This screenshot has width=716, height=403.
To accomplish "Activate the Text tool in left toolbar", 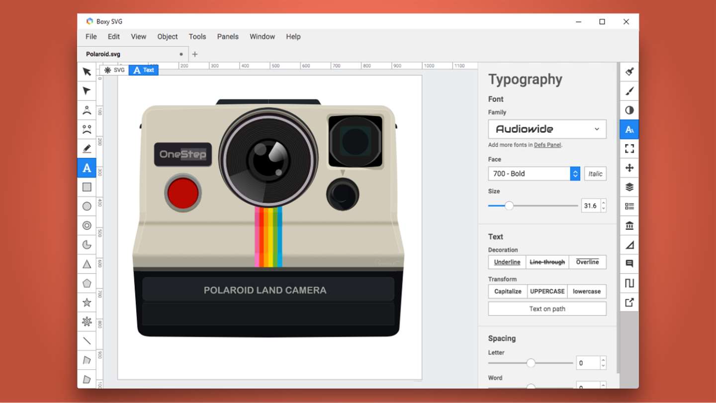I will 87,168.
